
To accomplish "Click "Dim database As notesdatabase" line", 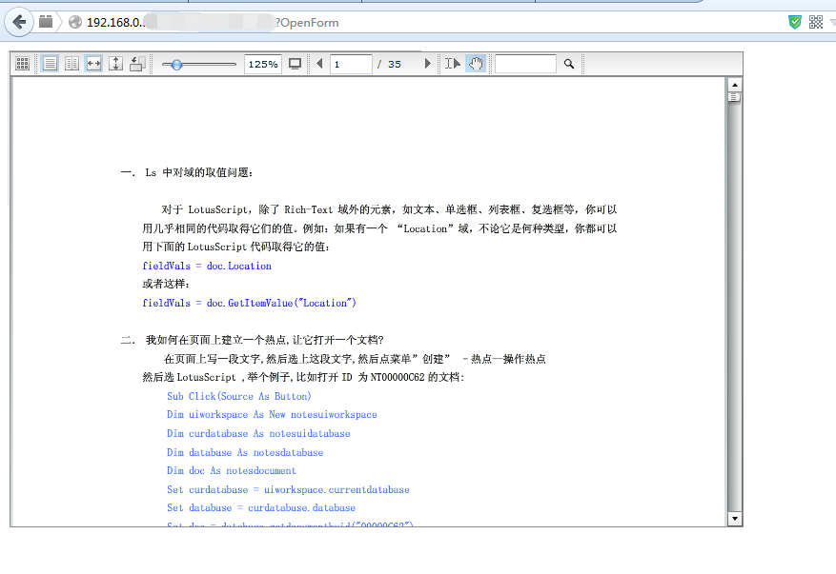I will tap(245, 452).
